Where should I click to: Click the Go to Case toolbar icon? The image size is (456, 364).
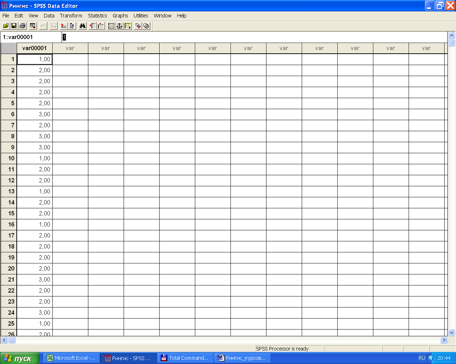click(64, 26)
